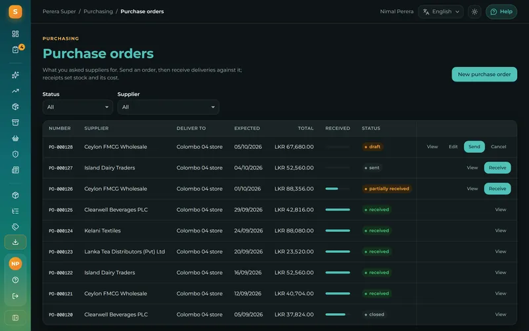Click the sent status badge

(372, 168)
